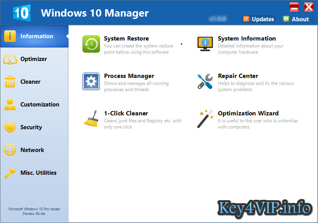Click the Security shield icon in sidebar
318x223 pixels.
click(10, 127)
